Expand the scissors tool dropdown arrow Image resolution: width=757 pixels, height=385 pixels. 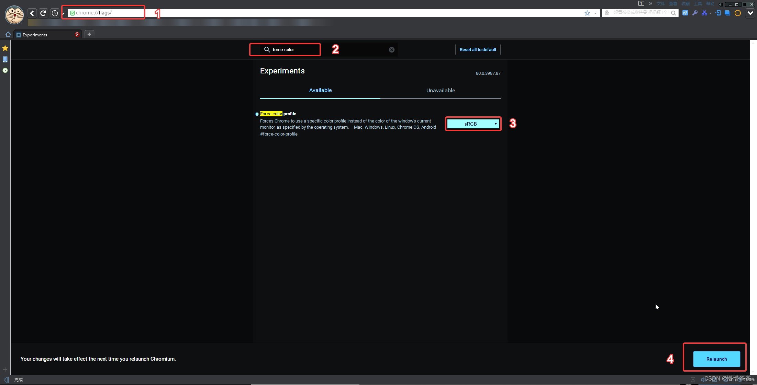tap(710, 13)
